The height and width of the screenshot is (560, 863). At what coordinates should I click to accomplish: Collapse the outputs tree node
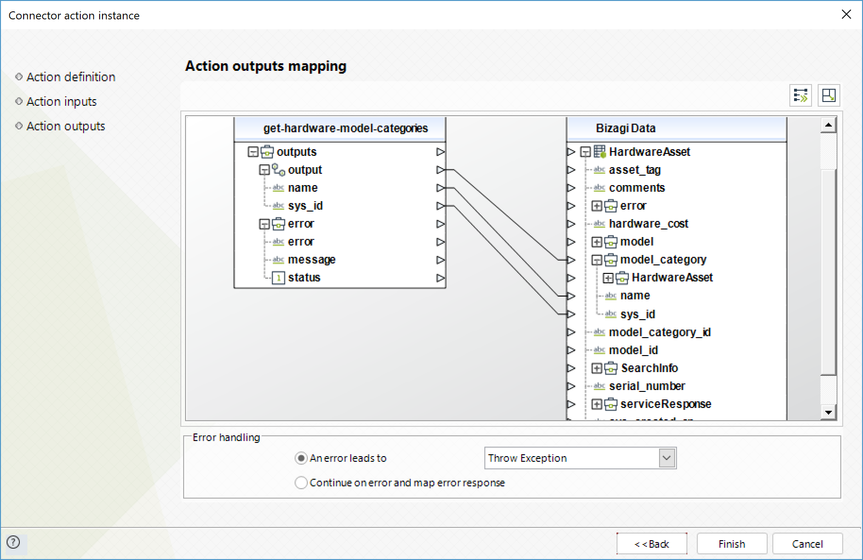click(x=253, y=152)
